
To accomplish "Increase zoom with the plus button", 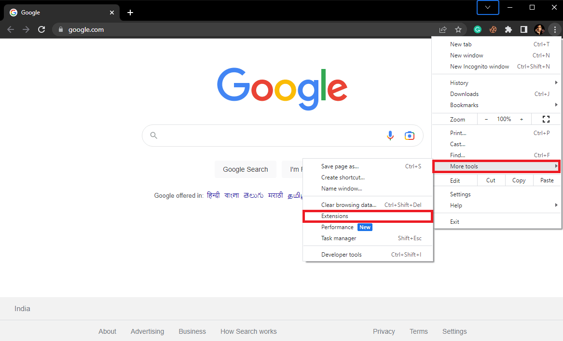I will point(522,119).
